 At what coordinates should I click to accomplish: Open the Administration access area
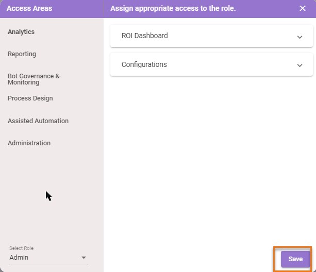[x=29, y=143]
